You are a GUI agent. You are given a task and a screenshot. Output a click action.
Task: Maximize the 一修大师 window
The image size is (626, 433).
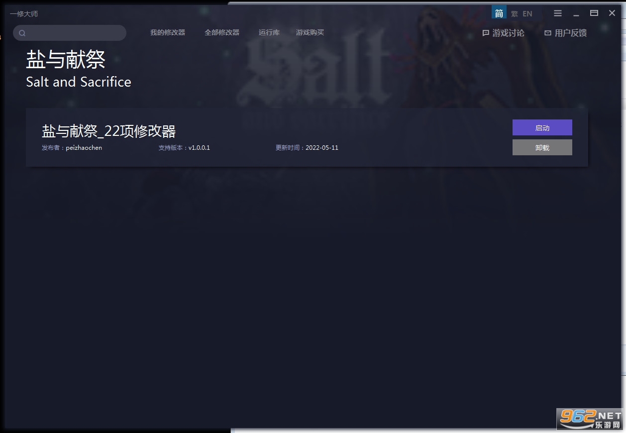pos(594,13)
